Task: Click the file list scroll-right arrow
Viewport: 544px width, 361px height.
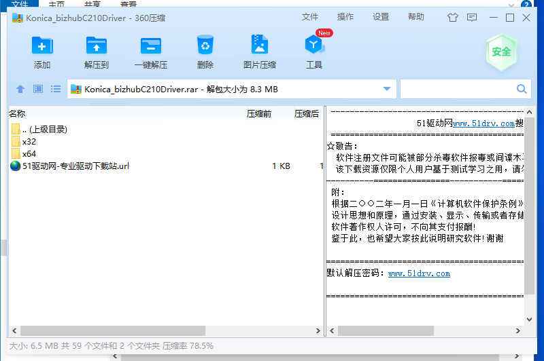Action: 318,331
